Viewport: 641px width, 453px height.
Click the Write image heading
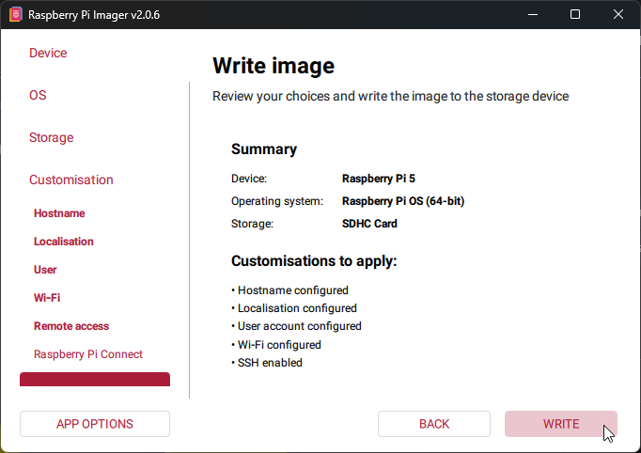point(274,66)
